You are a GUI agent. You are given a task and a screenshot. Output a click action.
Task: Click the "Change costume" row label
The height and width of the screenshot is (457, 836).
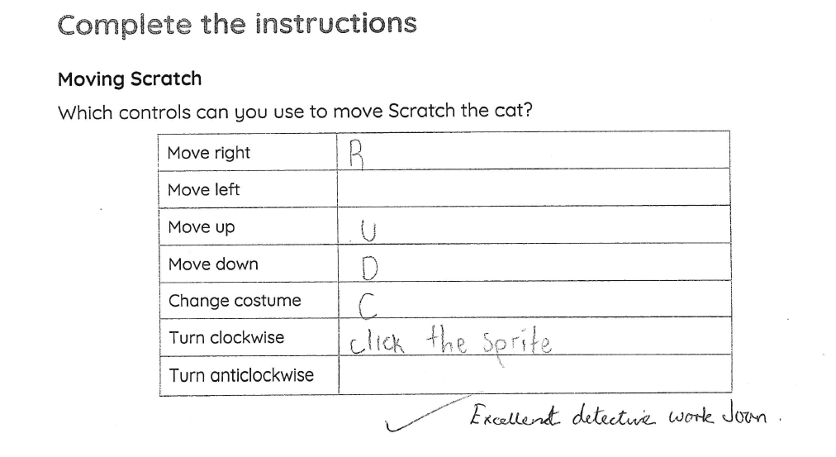point(235,301)
